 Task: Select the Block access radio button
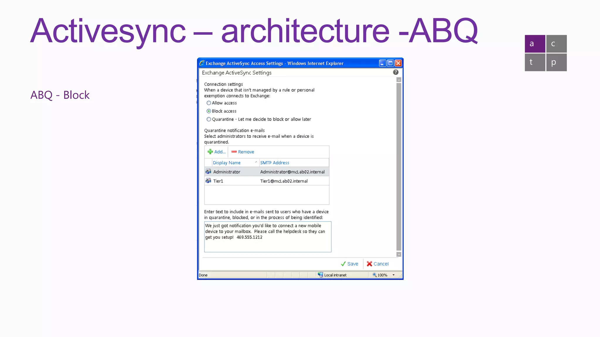[x=209, y=111]
